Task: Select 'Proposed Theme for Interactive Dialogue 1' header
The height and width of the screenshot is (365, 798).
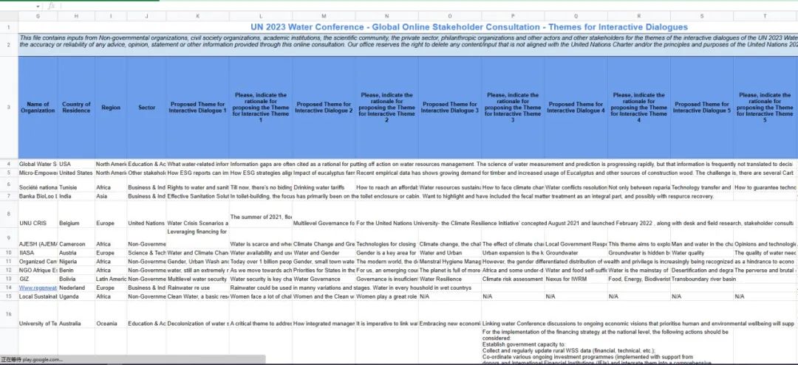Action: pos(197,108)
